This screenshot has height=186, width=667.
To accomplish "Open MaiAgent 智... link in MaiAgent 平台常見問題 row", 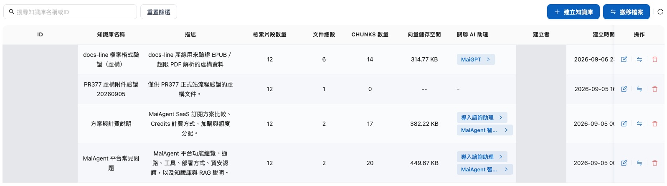I will [484, 169].
